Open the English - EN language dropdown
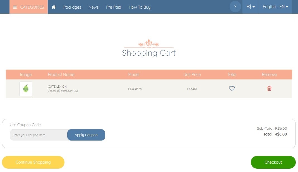Screen dimensions: 298x172 (275, 7)
